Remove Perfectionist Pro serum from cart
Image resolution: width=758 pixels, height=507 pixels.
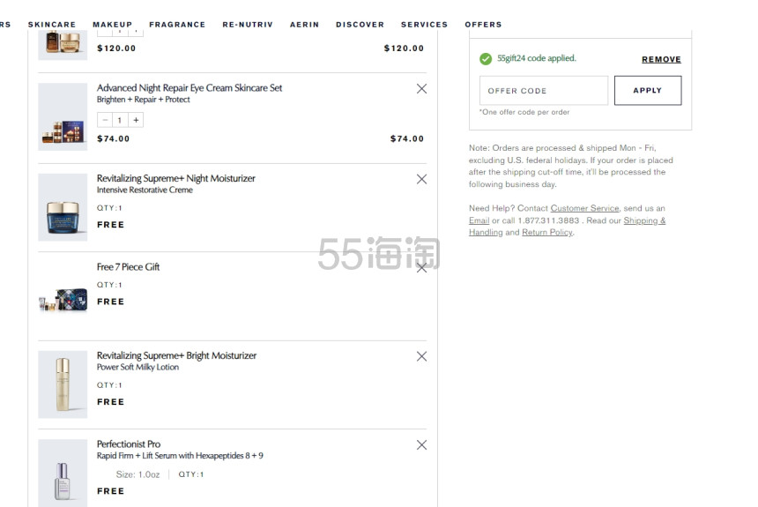pyautogui.click(x=421, y=445)
